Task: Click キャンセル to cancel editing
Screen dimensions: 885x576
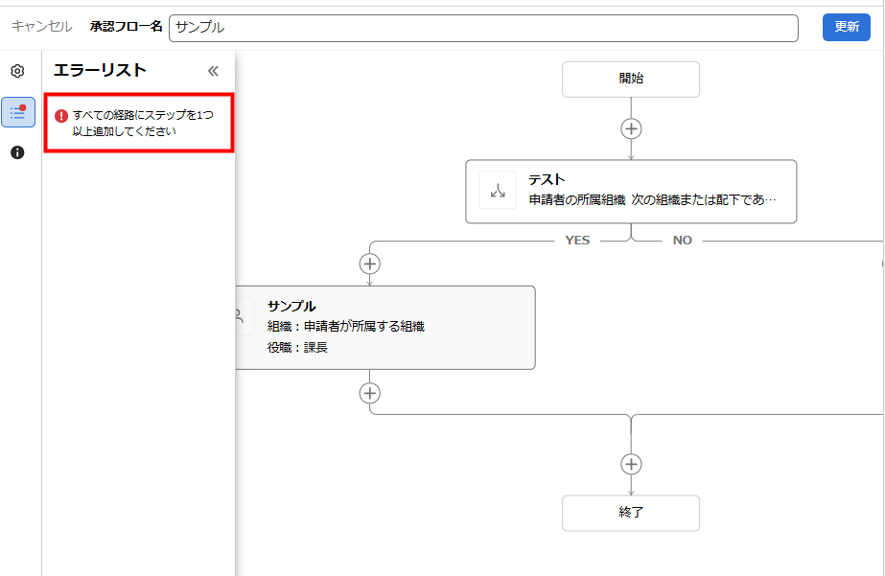Action: click(41, 27)
